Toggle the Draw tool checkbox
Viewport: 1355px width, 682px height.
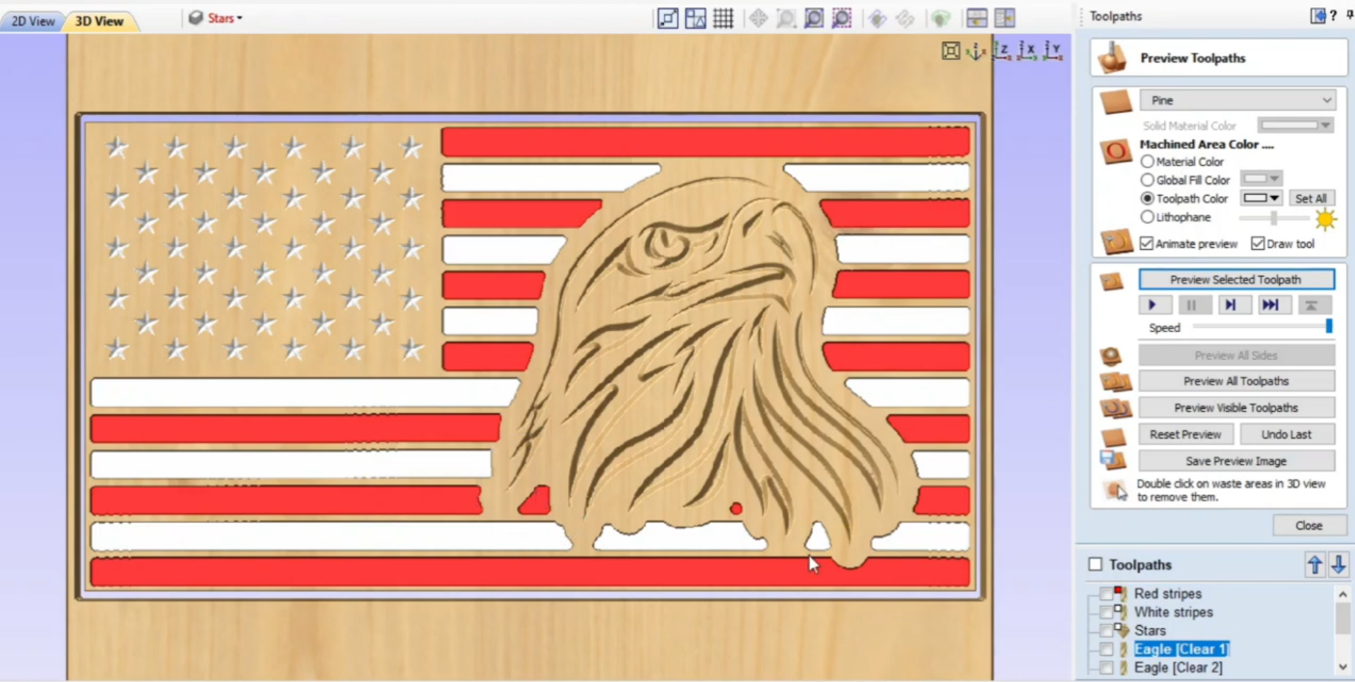point(1258,243)
